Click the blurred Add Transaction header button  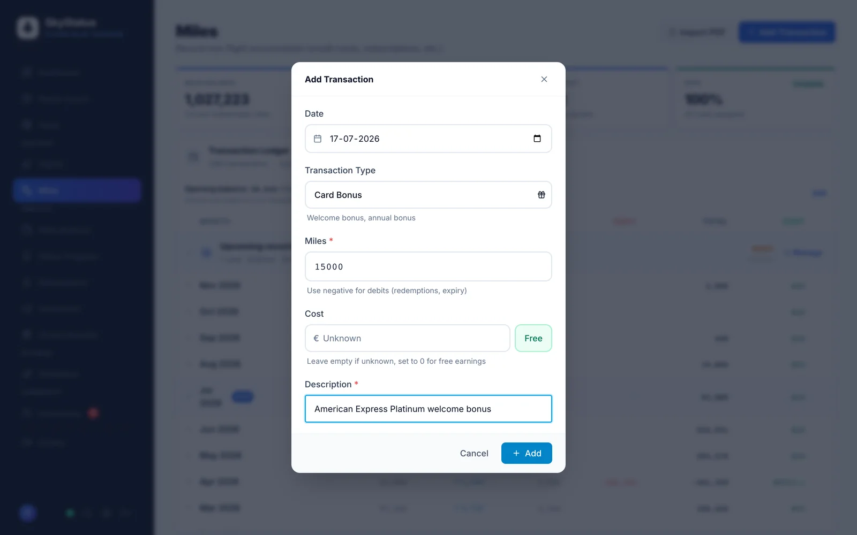[787, 32]
